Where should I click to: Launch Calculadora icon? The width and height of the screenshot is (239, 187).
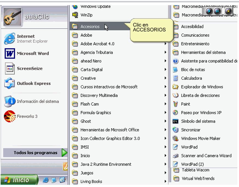click(x=175, y=78)
